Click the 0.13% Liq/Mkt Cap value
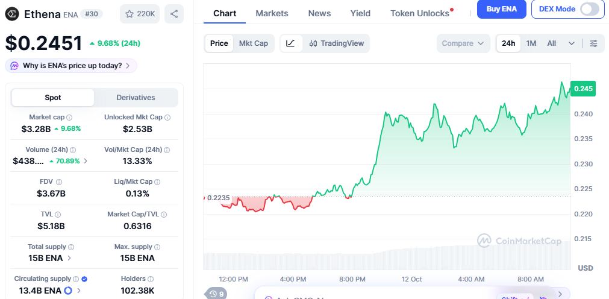The width and height of the screenshot is (609, 299). [x=137, y=194]
